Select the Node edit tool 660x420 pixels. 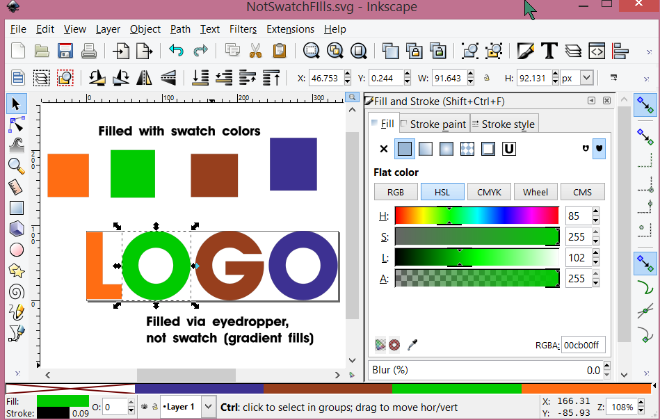pos(16,124)
